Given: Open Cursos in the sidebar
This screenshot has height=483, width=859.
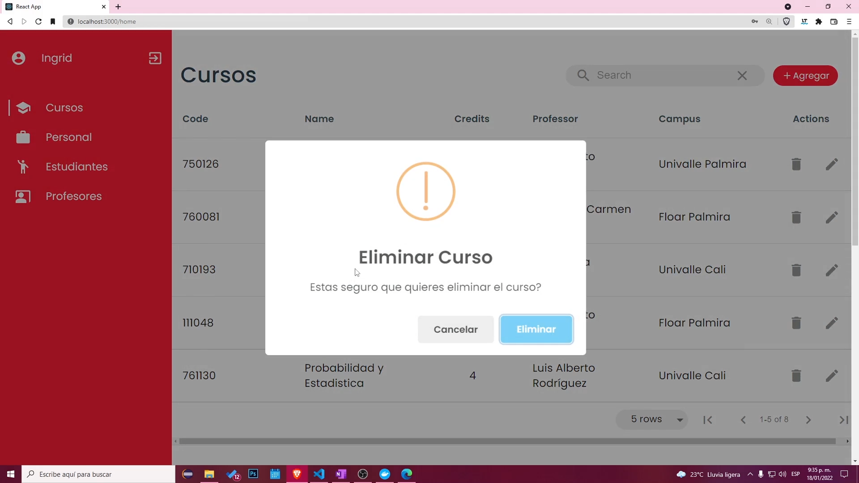Looking at the screenshot, I should [64, 108].
